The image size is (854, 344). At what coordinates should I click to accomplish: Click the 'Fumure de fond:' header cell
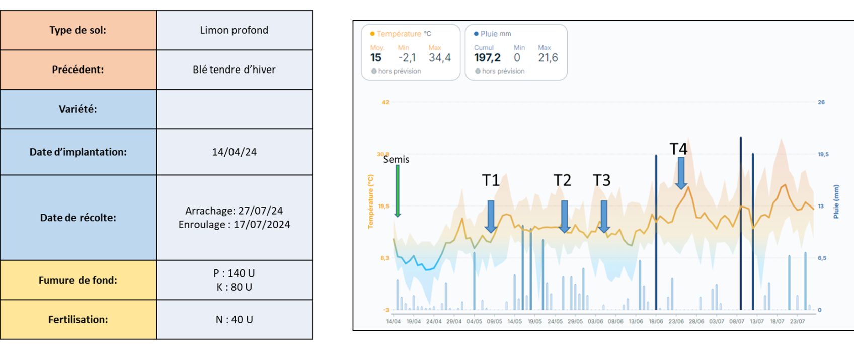pyautogui.click(x=78, y=280)
